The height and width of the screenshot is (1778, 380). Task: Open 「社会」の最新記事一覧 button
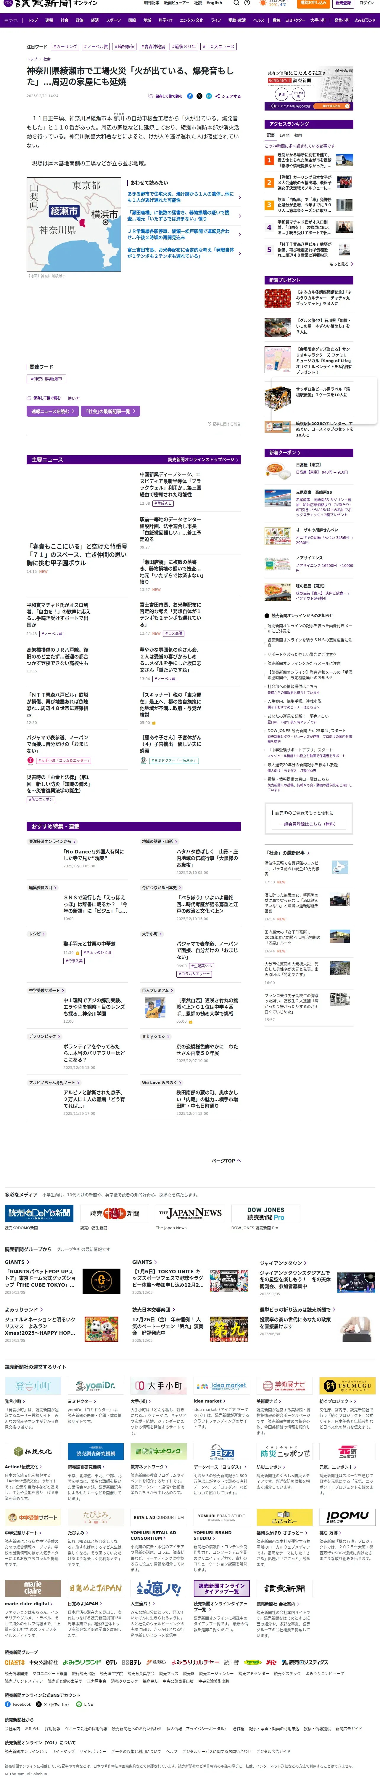111,411
